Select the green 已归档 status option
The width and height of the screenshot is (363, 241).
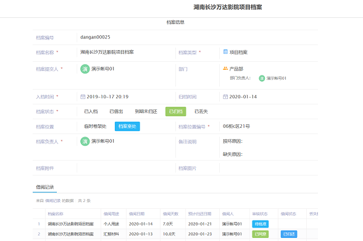point(176,111)
